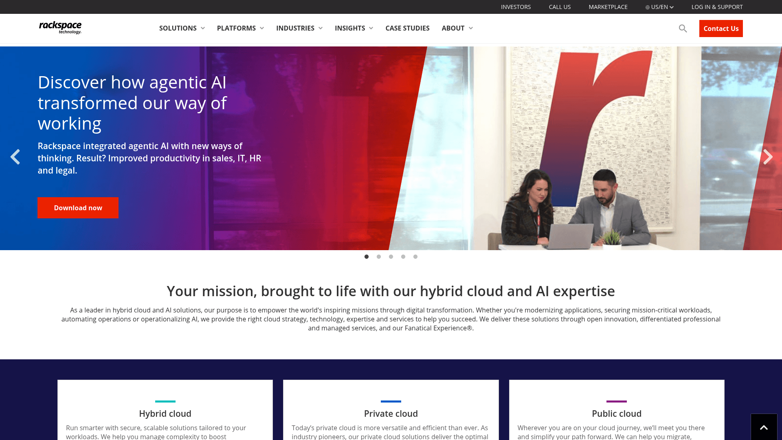Click the Contact Us button
This screenshot has height=440, width=782.
pos(721,29)
